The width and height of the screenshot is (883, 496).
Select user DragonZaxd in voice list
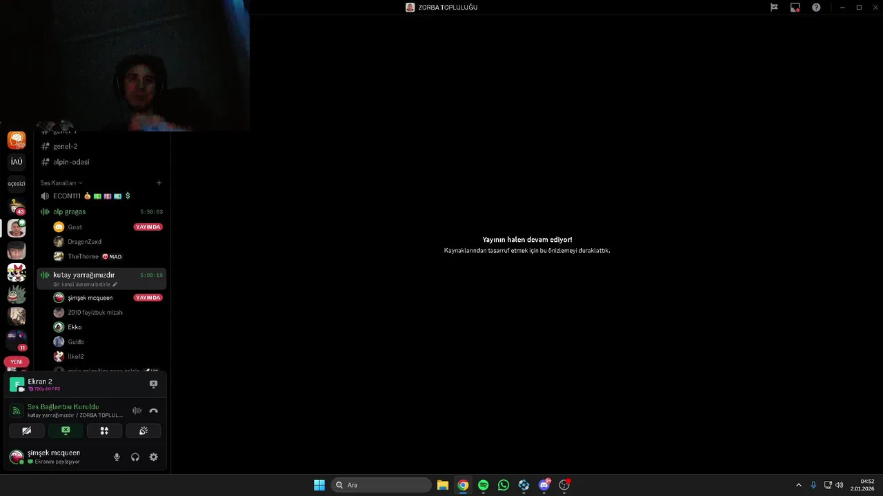pos(84,242)
